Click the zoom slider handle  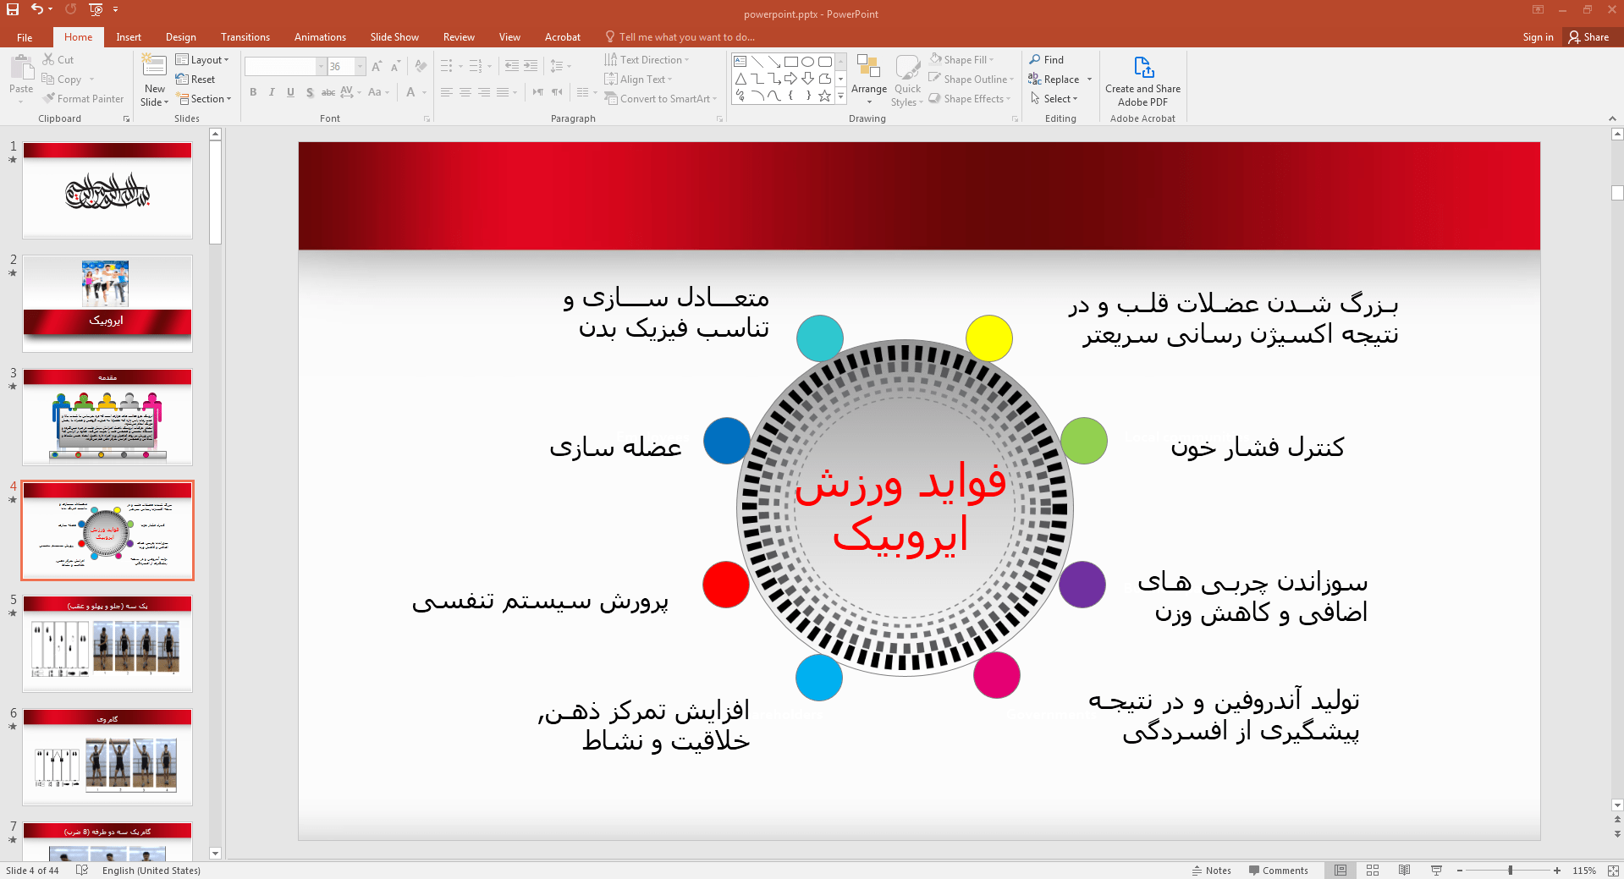coord(1511,871)
